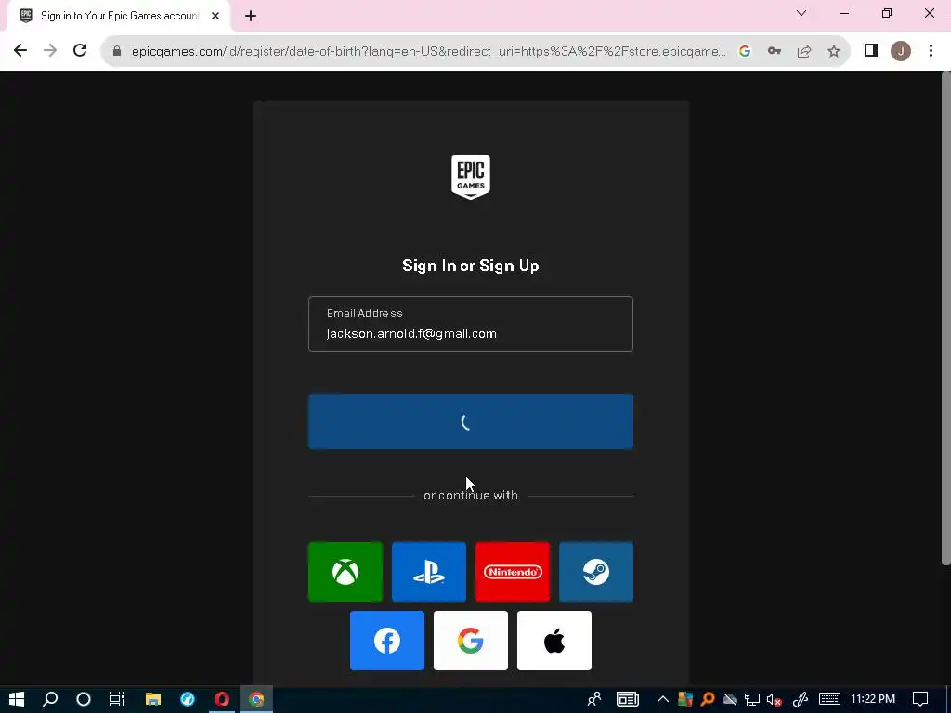This screenshot has height=713, width=951.
Task: Continue with the Facebook button
Action: tap(387, 641)
